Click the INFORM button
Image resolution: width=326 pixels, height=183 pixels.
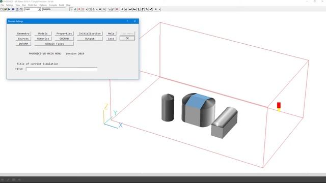23,44
